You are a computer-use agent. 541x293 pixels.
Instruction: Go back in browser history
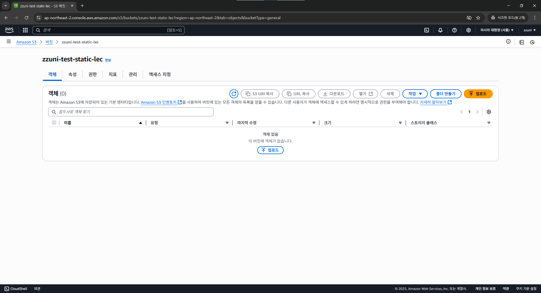tap(6, 18)
